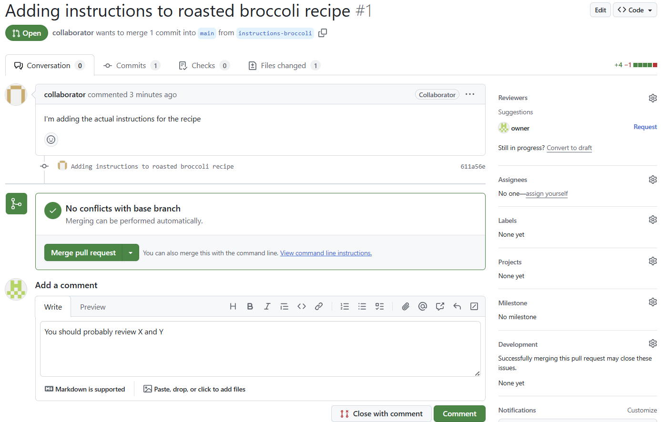This screenshot has height=422, width=661.
Task: Switch to the Preview tab
Action: point(92,307)
